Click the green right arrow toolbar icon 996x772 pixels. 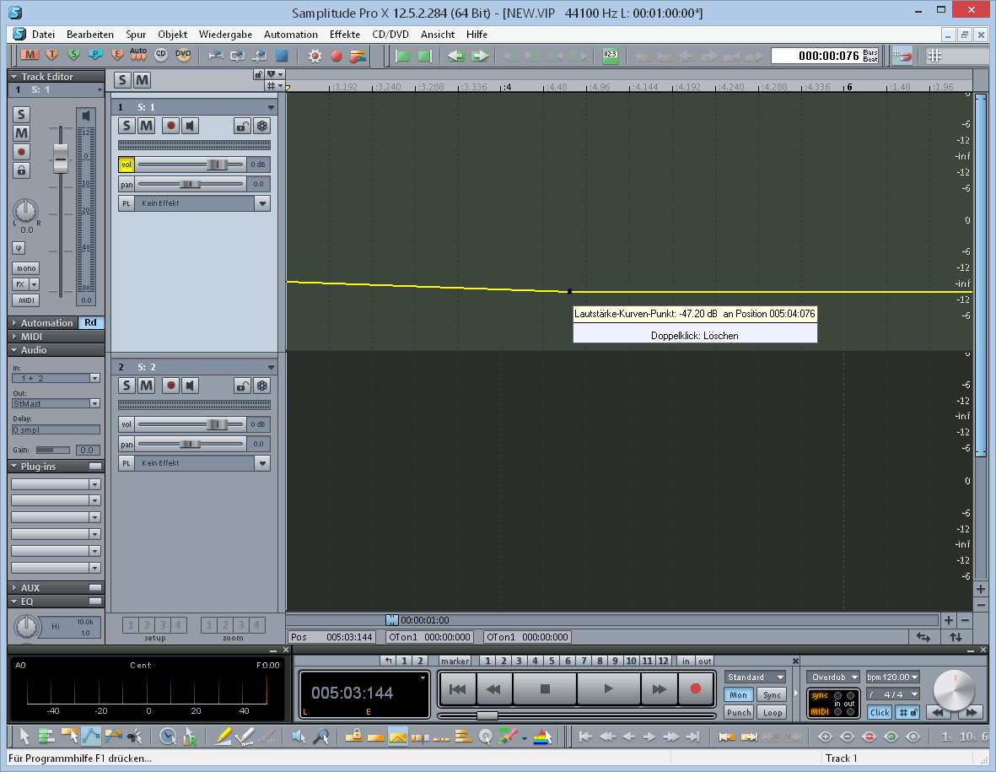pos(480,56)
